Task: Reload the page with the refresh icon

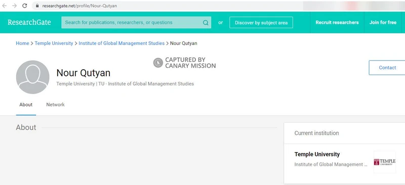Action: tap(24, 6)
